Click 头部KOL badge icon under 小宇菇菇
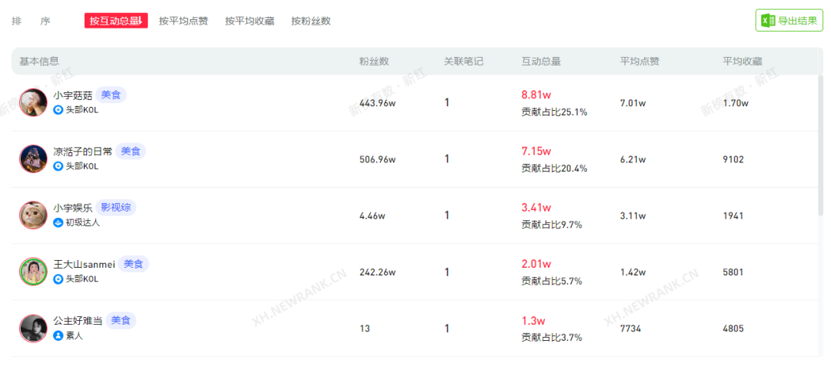The image size is (831, 367). [58, 109]
